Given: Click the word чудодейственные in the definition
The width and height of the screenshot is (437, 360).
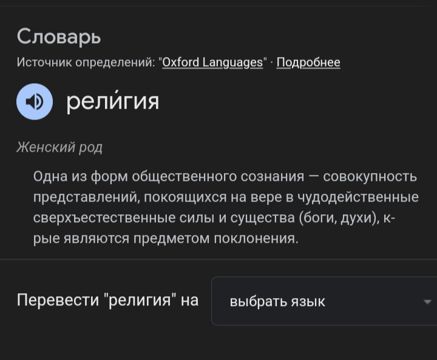Looking at the screenshot, I should tap(358, 197).
